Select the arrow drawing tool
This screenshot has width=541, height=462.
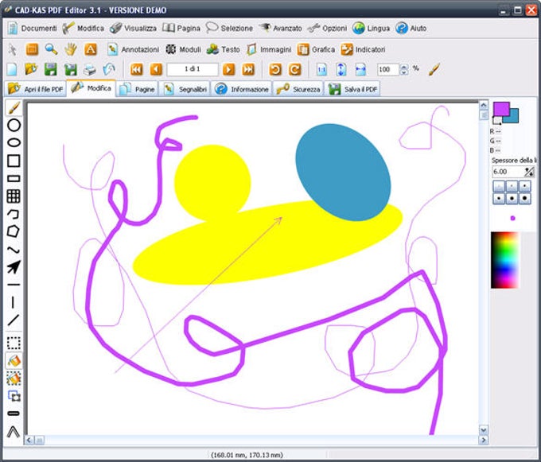pos(14,267)
